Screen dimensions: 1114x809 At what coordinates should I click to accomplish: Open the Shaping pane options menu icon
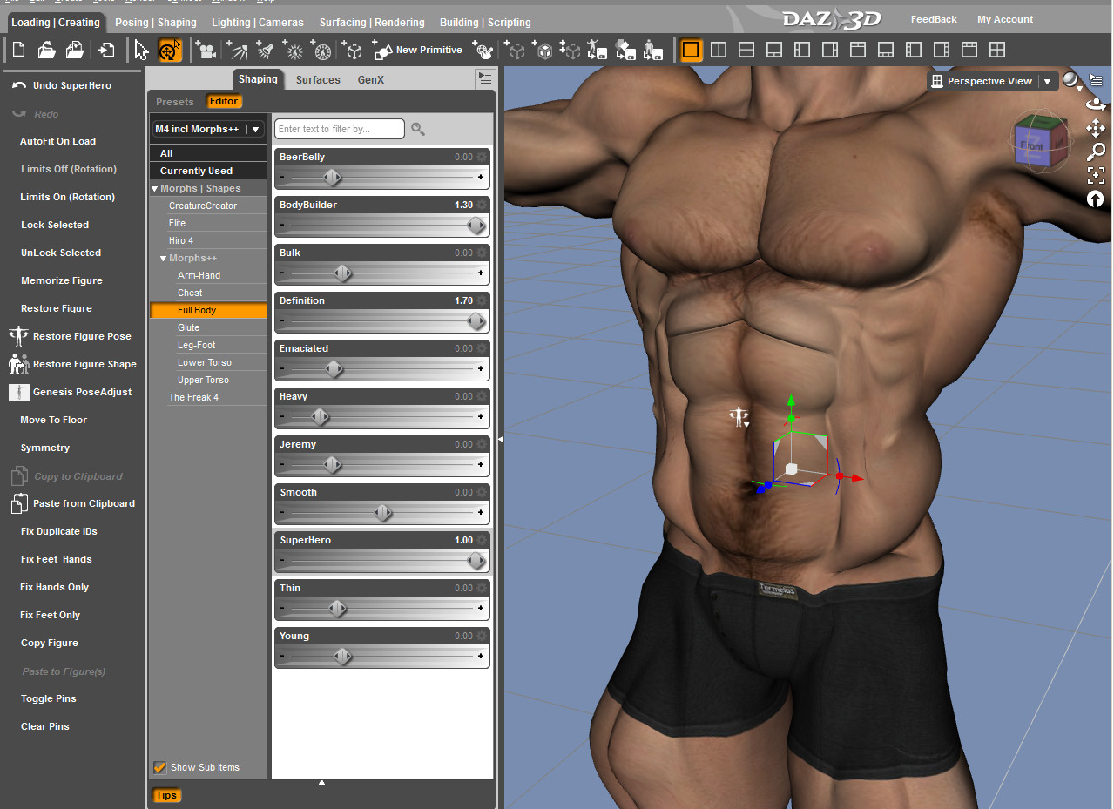(x=485, y=78)
